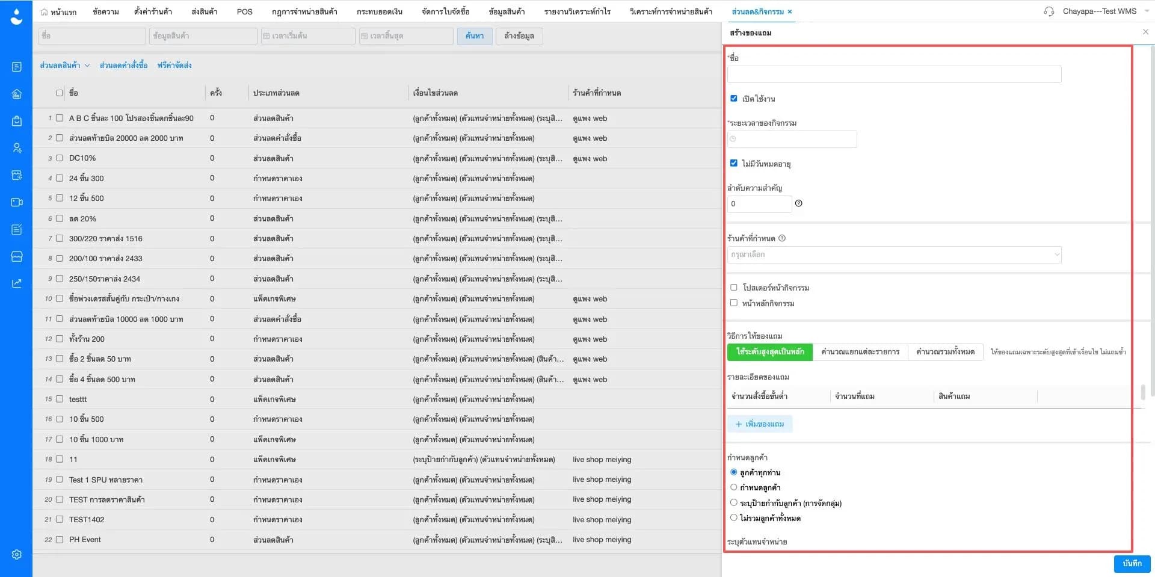Toggle the เปิดใช้งาน checkbox
The height and width of the screenshot is (577, 1155).
click(x=733, y=98)
